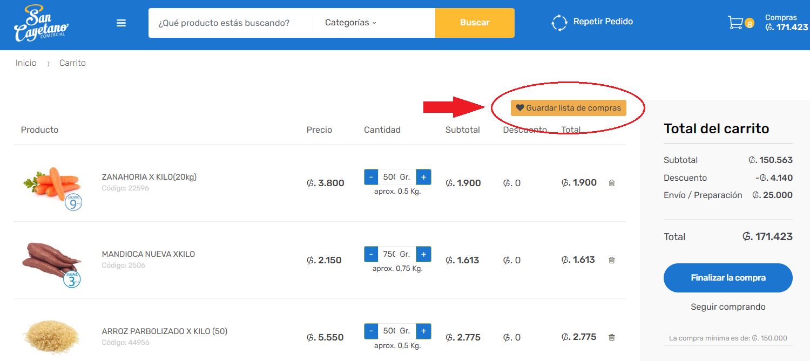Click the Repetir Pedido circular arrows icon
The image size is (810, 361).
pos(559,23)
